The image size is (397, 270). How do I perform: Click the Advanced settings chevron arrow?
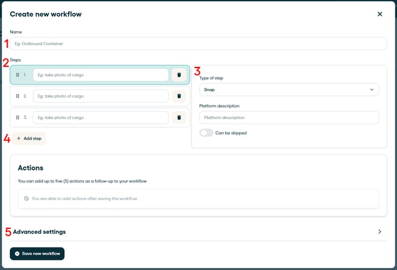[x=379, y=232]
